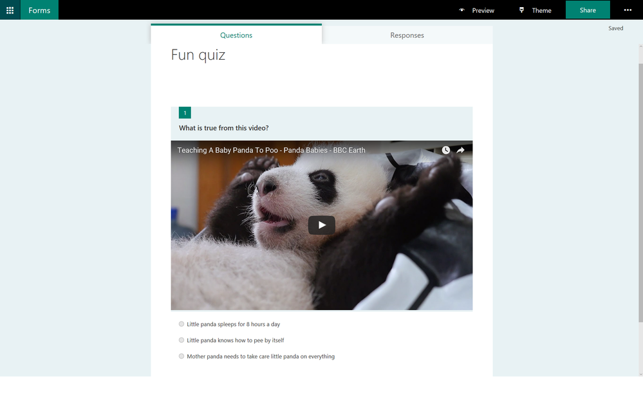Click the Watch later clock icon
Screen dimensions: 643x404
(x=446, y=150)
